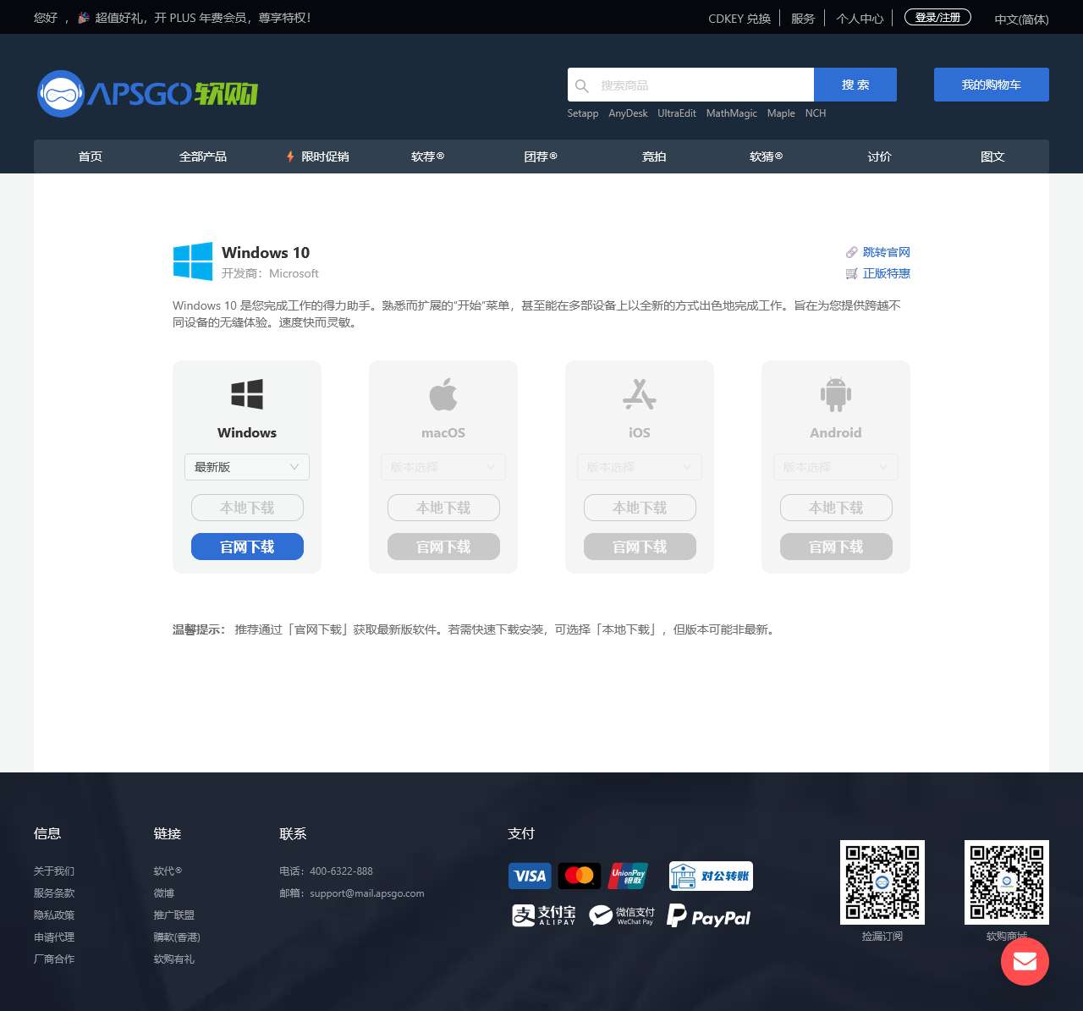1083x1011 pixels.
Task: Open the 中文(简体) language selector
Action: 1021,19
